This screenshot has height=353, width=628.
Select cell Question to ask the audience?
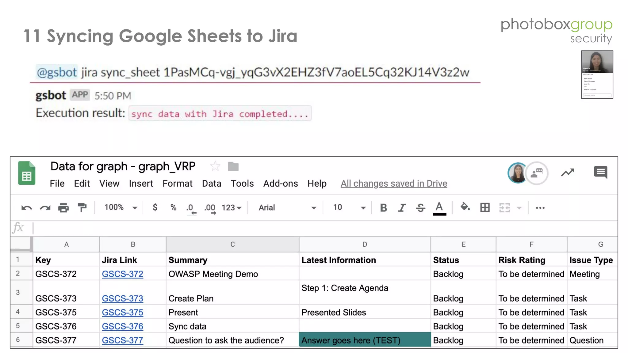[x=232, y=340]
